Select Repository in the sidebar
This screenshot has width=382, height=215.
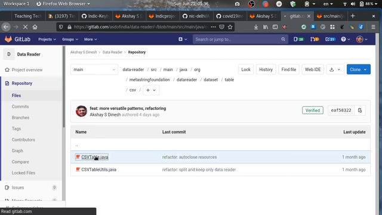[x=22, y=84]
